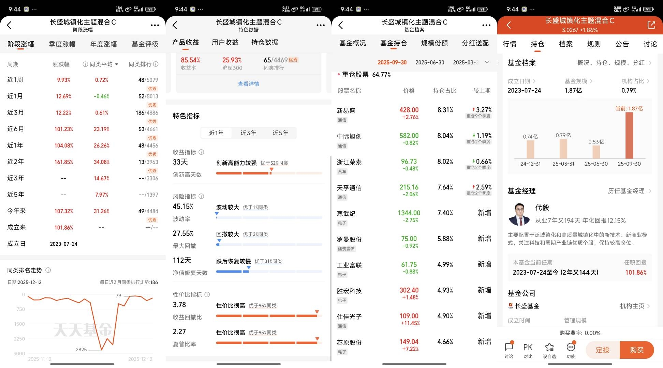Open the 同类平均 dropdown arrow
The width and height of the screenshot is (663, 368).
coord(117,64)
